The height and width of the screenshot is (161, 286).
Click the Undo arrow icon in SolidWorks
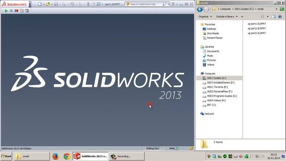click(x=72, y=4)
